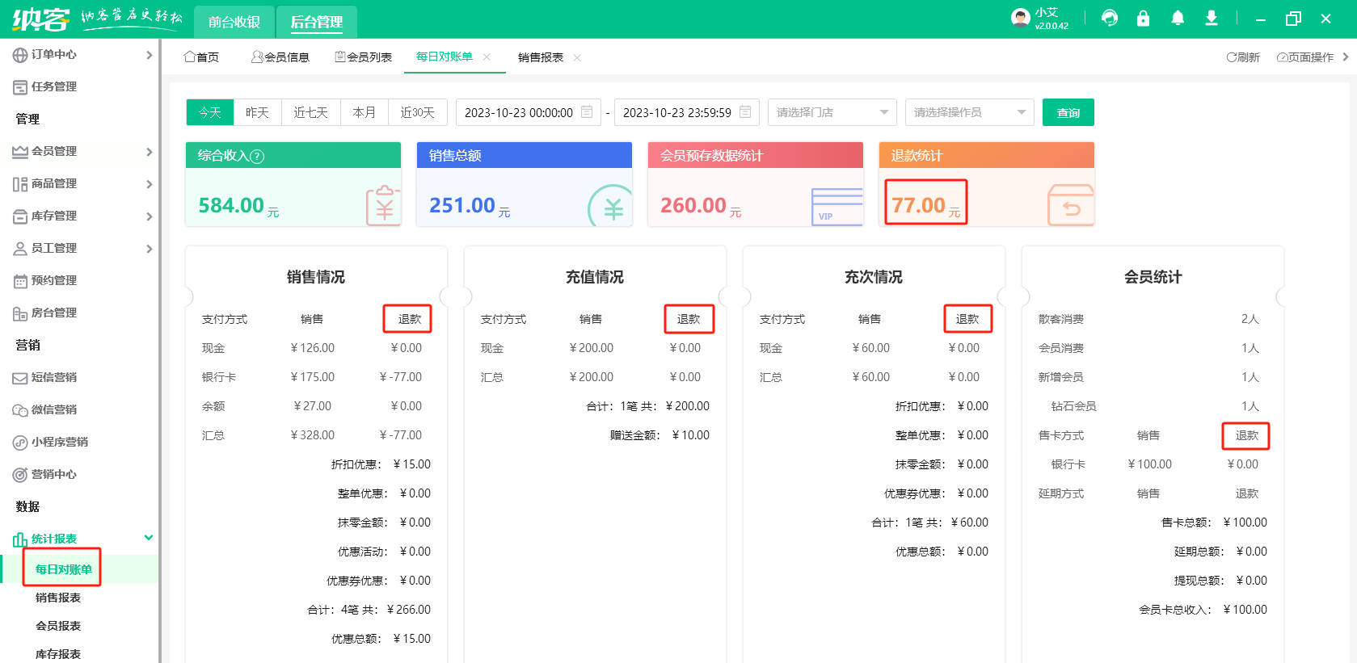Click the help icon beside 综合收入
Screen dimensions: 1357x663
(257, 157)
